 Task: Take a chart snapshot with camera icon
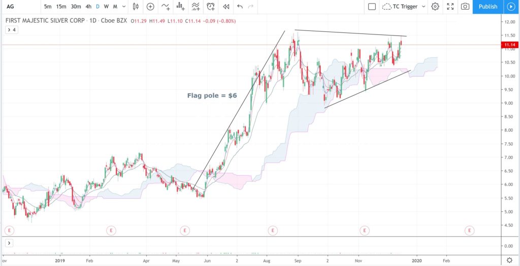coord(465,6)
